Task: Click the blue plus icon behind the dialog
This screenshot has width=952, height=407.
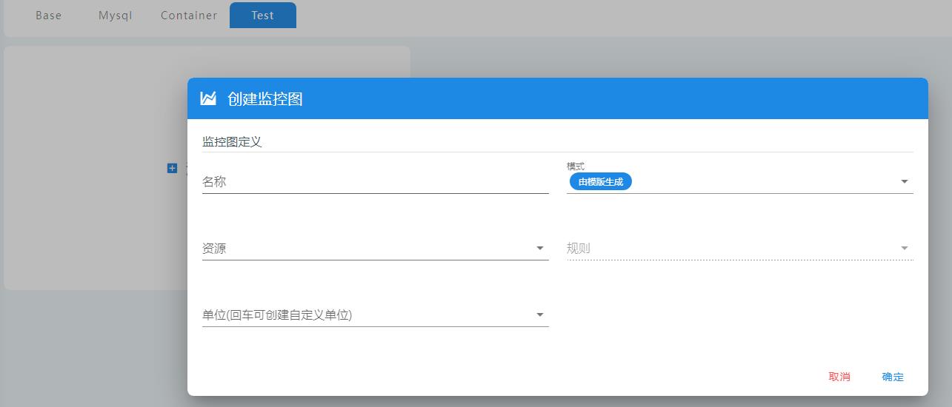Action: [172, 169]
